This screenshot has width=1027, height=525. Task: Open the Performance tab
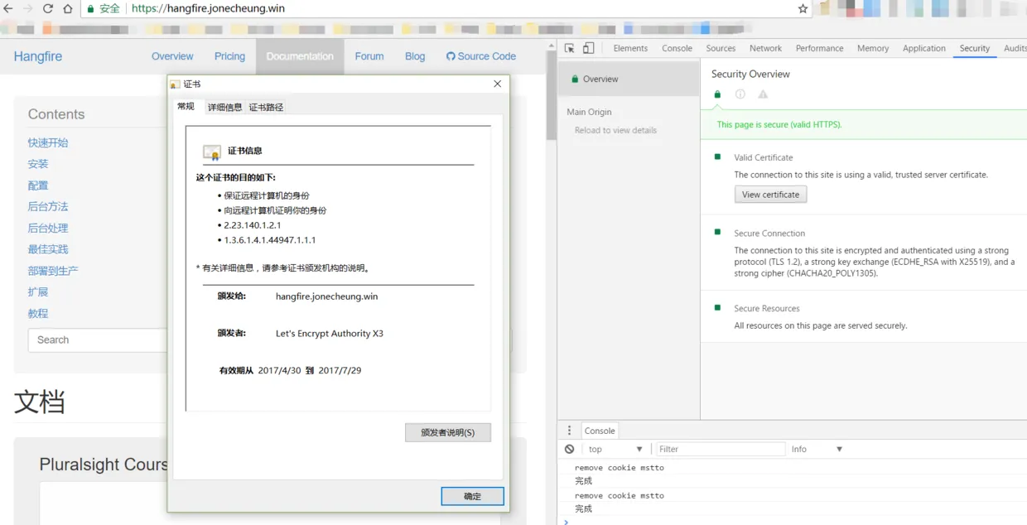(819, 48)
